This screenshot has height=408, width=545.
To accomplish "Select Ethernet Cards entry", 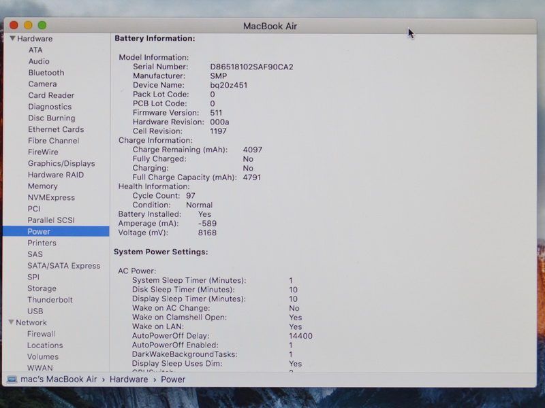I will [56, 129].
